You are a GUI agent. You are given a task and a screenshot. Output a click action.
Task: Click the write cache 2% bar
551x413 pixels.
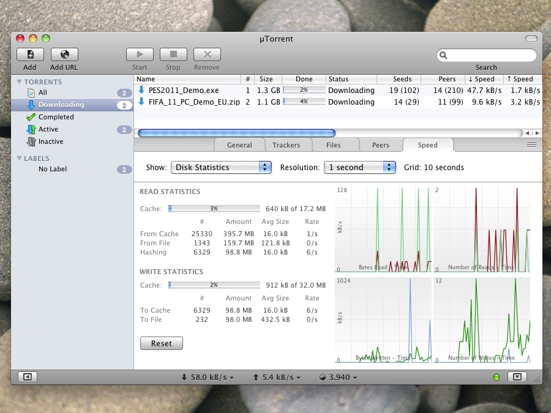[x=214, y=285]
